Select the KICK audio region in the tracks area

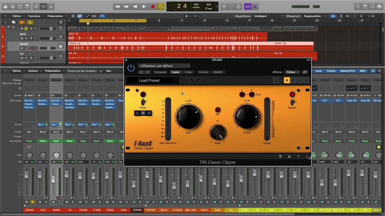point(168,37)
